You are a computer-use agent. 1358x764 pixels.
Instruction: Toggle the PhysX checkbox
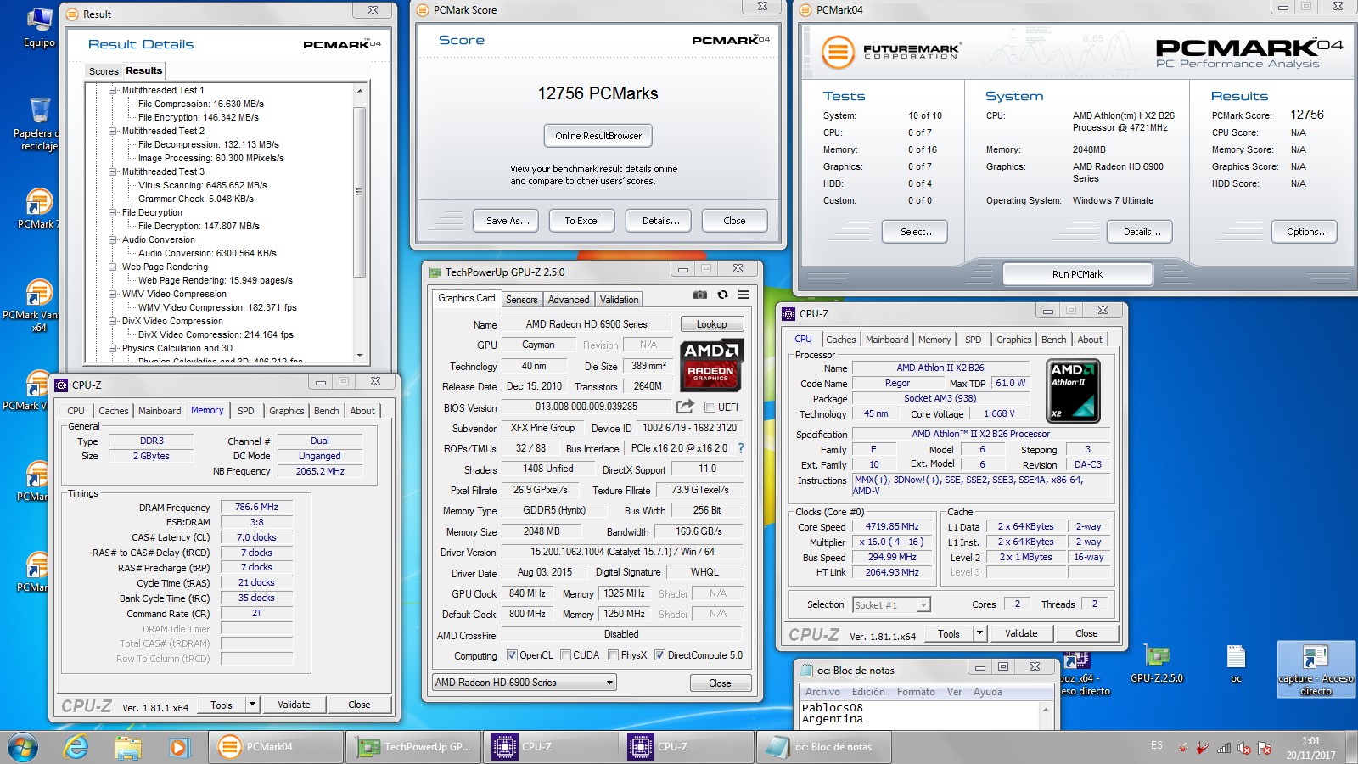click(x=612, y=655)
